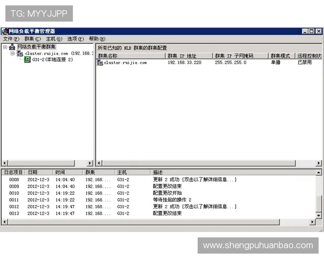This screenshot has height=259, width=324.
Task: Click the G31-2 host icon in tree
Action: (x=28, y=60)
